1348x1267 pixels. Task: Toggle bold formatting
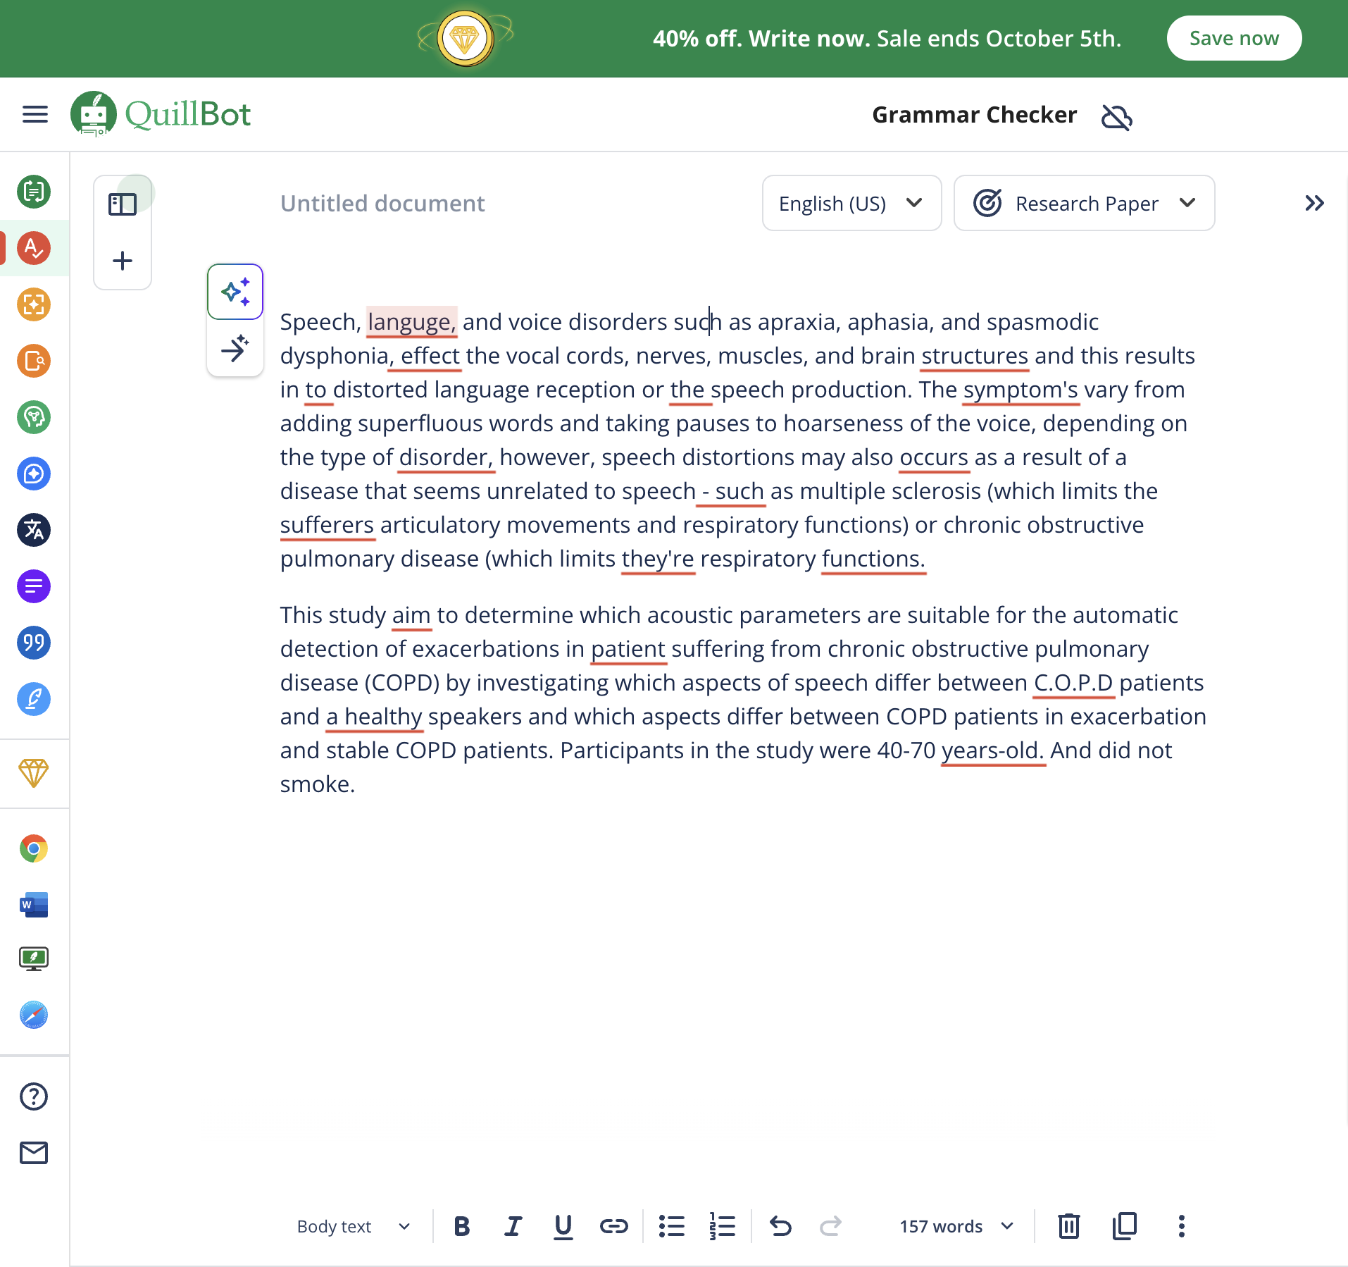pos(462,1226)
